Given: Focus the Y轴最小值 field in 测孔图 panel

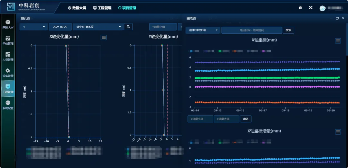Looking at the screenshot, I should 163,27.
